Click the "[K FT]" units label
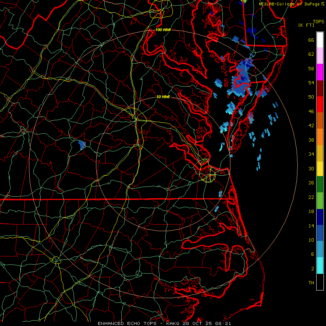 [306, 25]
